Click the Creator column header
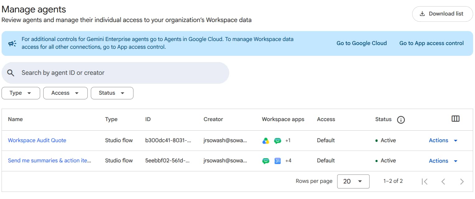475x199 pixels. pyautogui.click(x=213, y=119)
